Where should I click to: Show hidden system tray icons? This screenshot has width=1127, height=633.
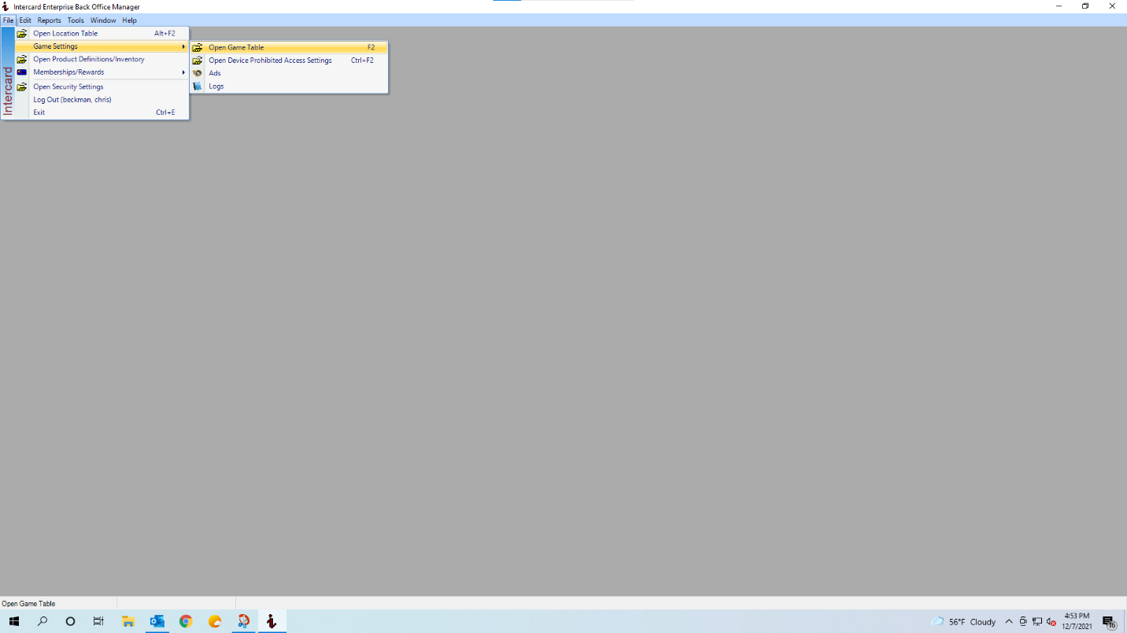tap(1009, 621)
